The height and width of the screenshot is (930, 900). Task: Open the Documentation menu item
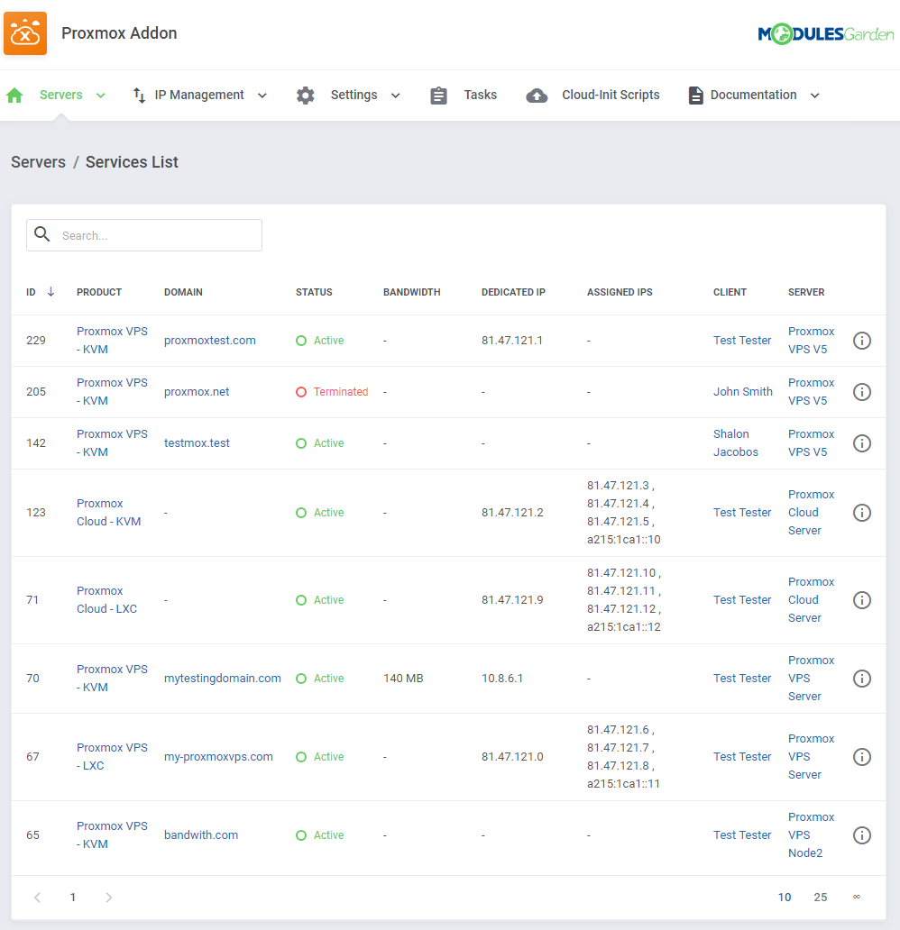pyautogui.click(x=753, y=95)
